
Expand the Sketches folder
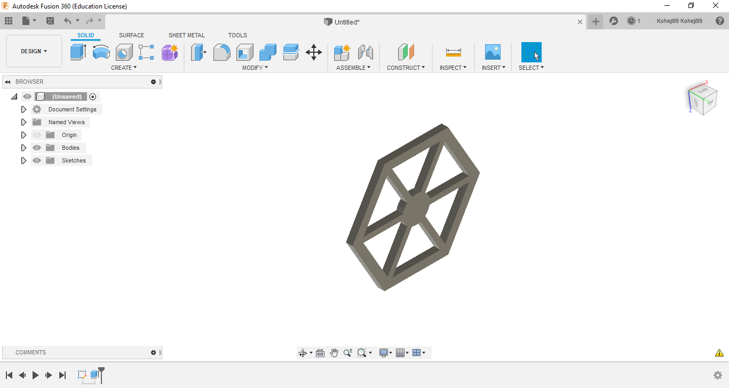23,160
